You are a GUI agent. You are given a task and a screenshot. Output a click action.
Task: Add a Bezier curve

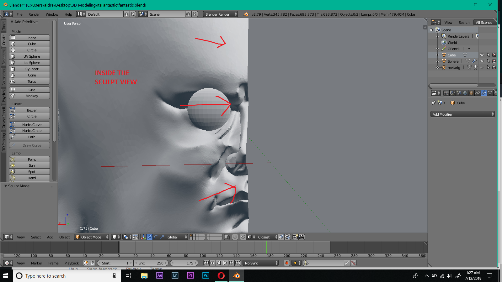[x=30, y=110]
